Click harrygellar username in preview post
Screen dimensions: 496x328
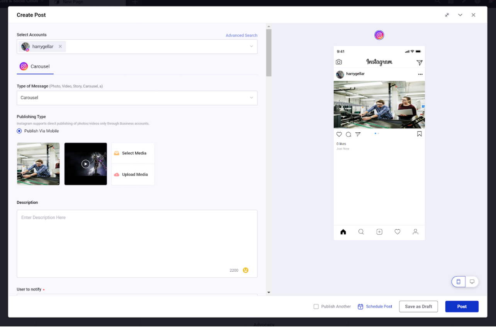(x=355, y=74)
